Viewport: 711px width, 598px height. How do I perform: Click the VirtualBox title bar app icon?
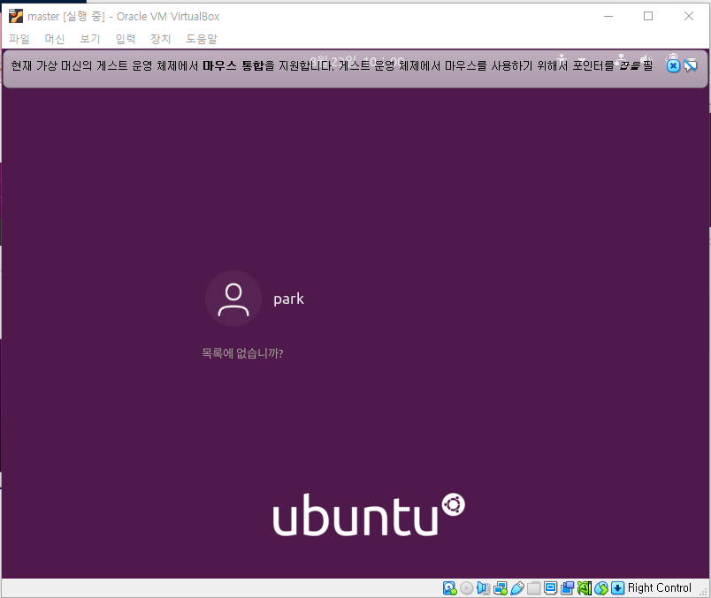pyautogui.click(x=16, y=16)
